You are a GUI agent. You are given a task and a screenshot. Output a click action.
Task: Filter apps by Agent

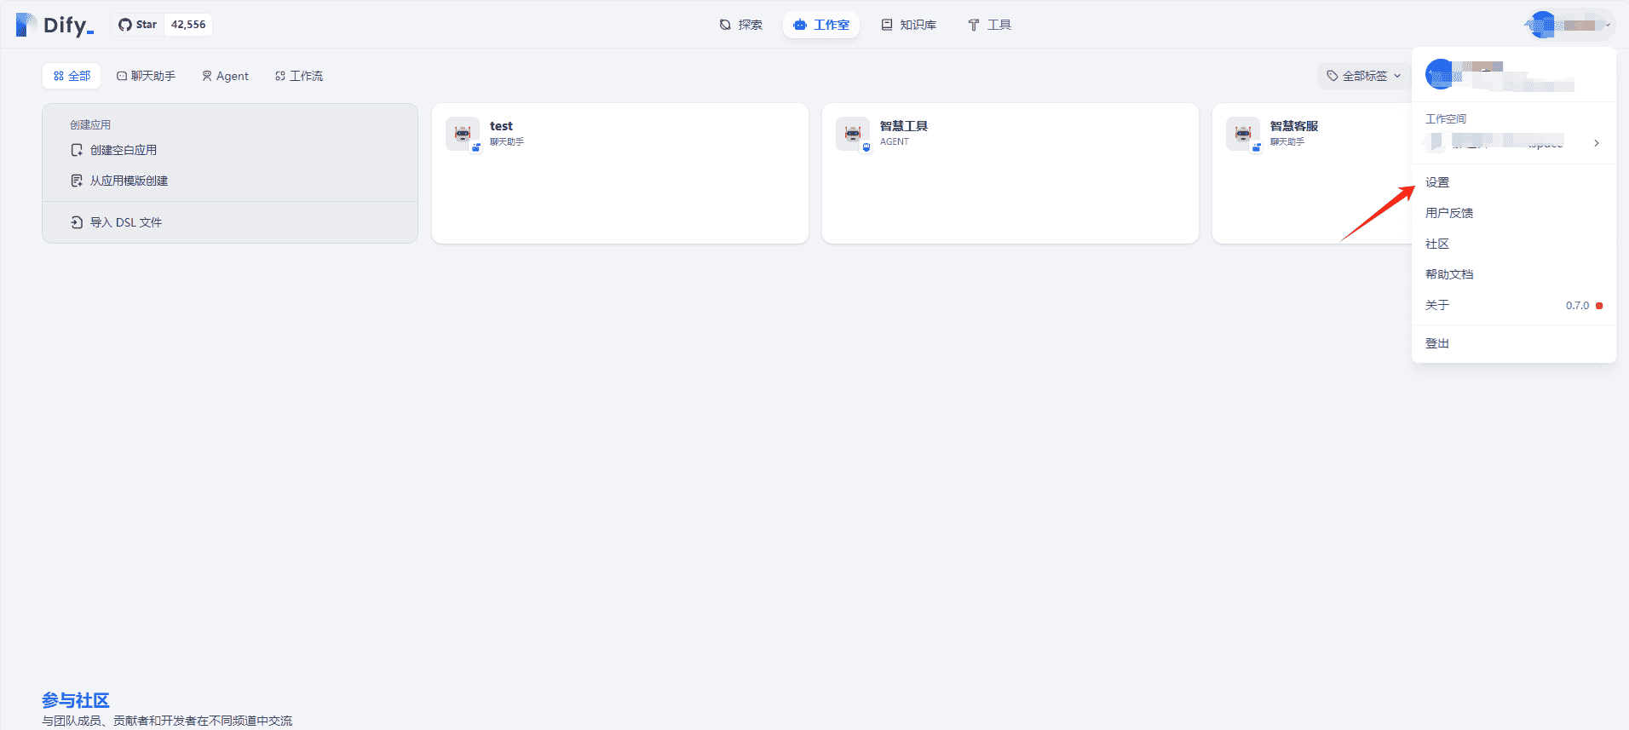(x=225, y=76)
